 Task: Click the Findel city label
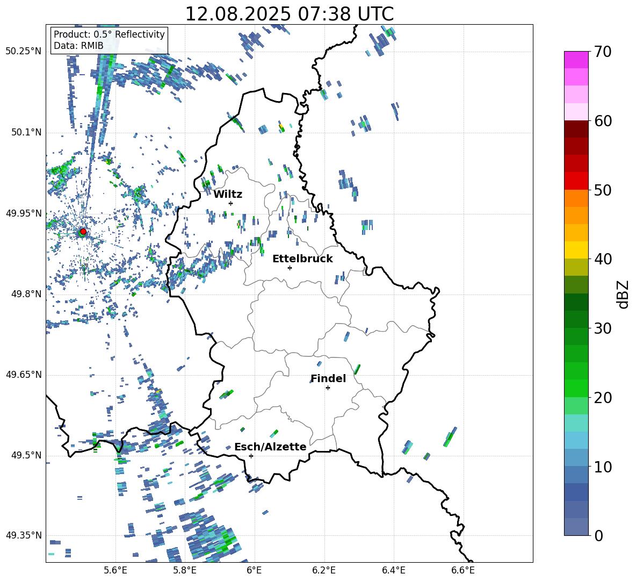point(328,378)
